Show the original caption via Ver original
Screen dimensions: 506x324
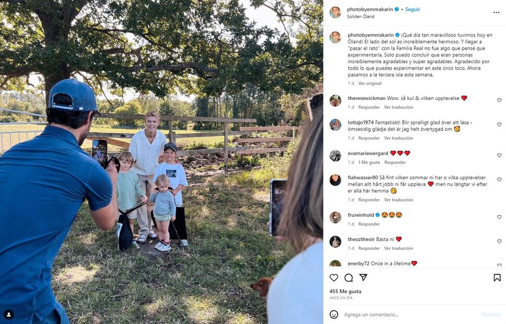(x=370, y=83)
